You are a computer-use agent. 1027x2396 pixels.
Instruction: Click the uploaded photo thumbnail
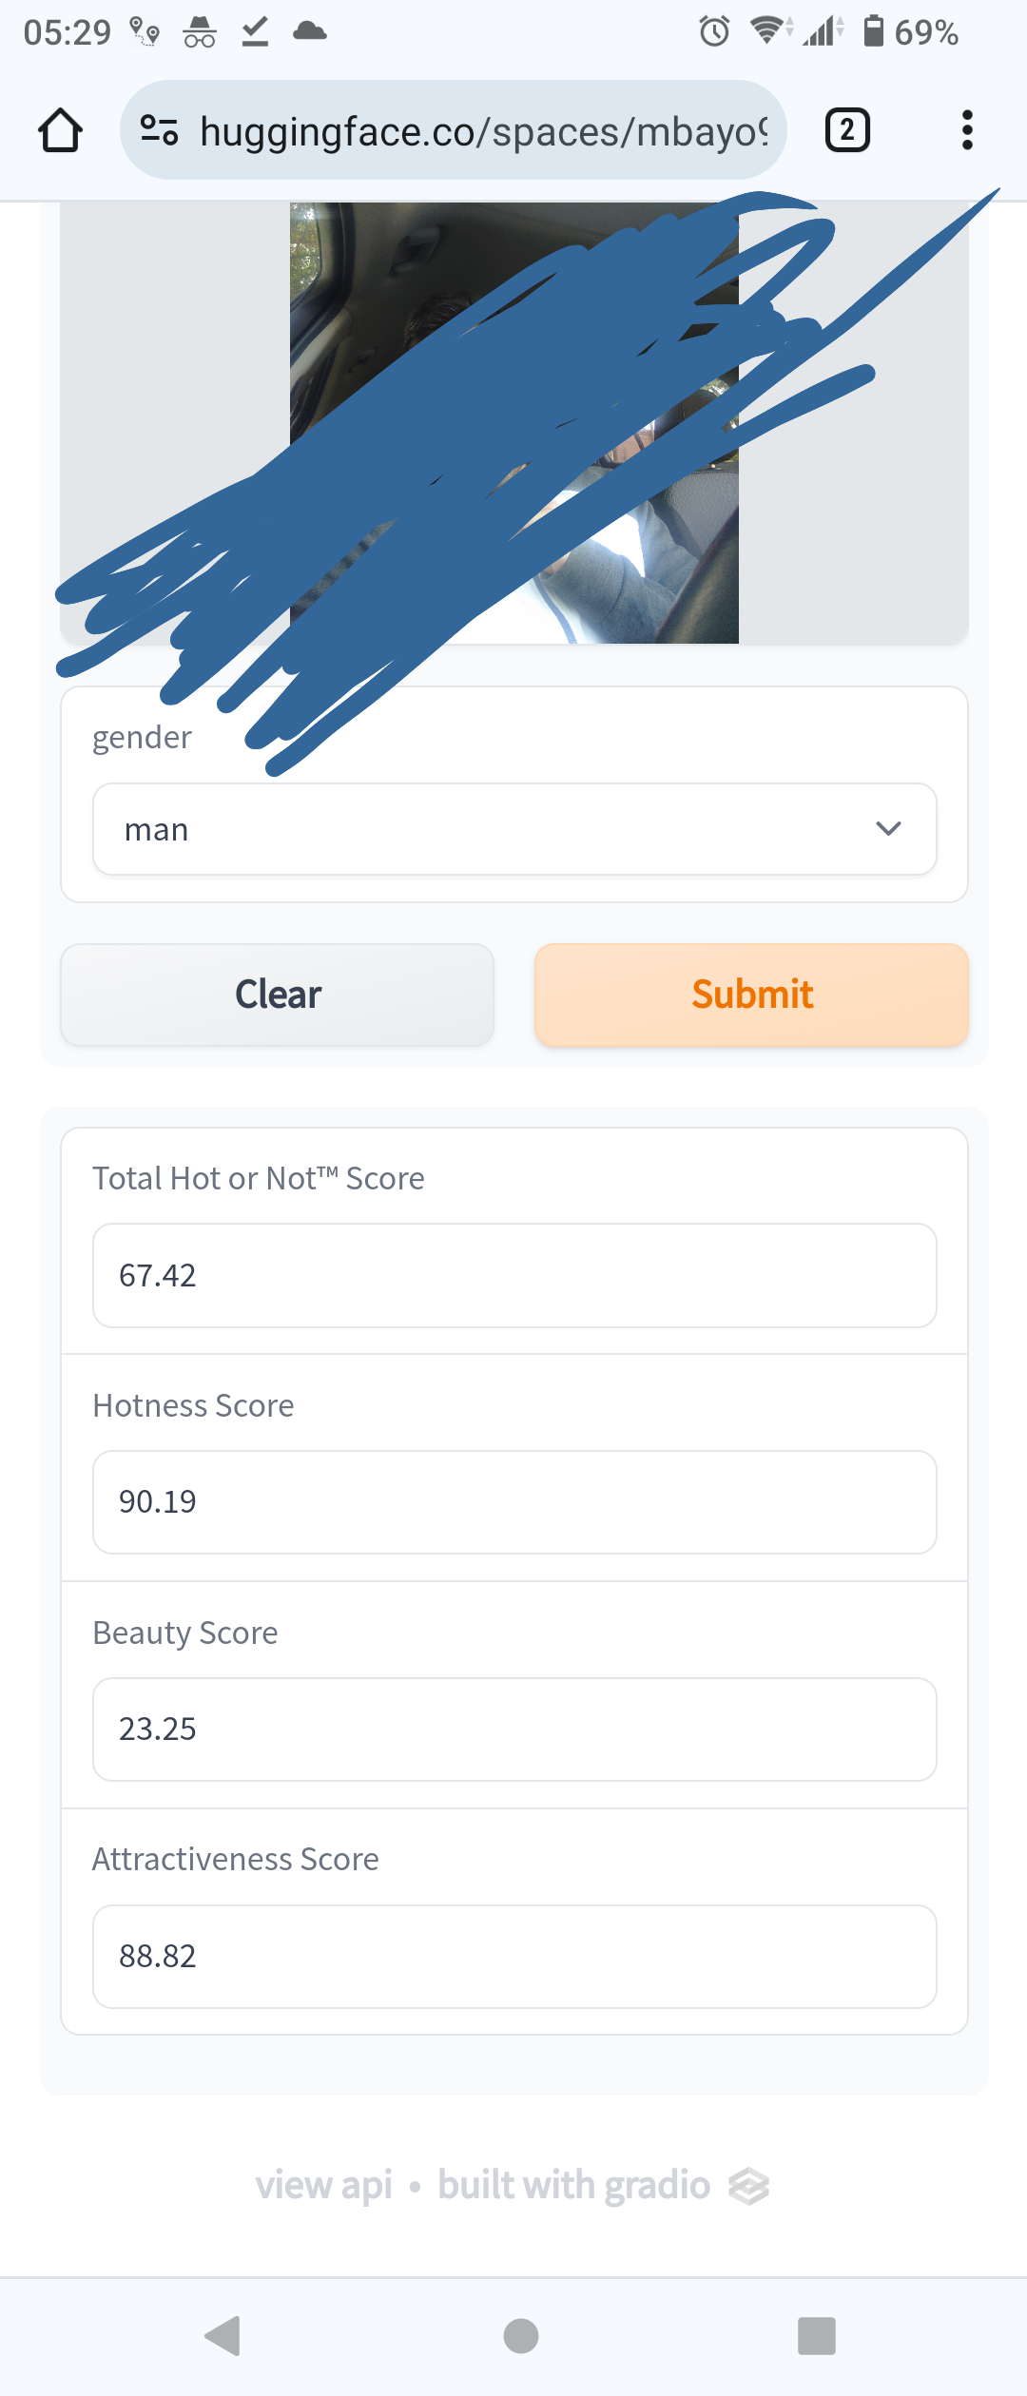click(514, 423)
